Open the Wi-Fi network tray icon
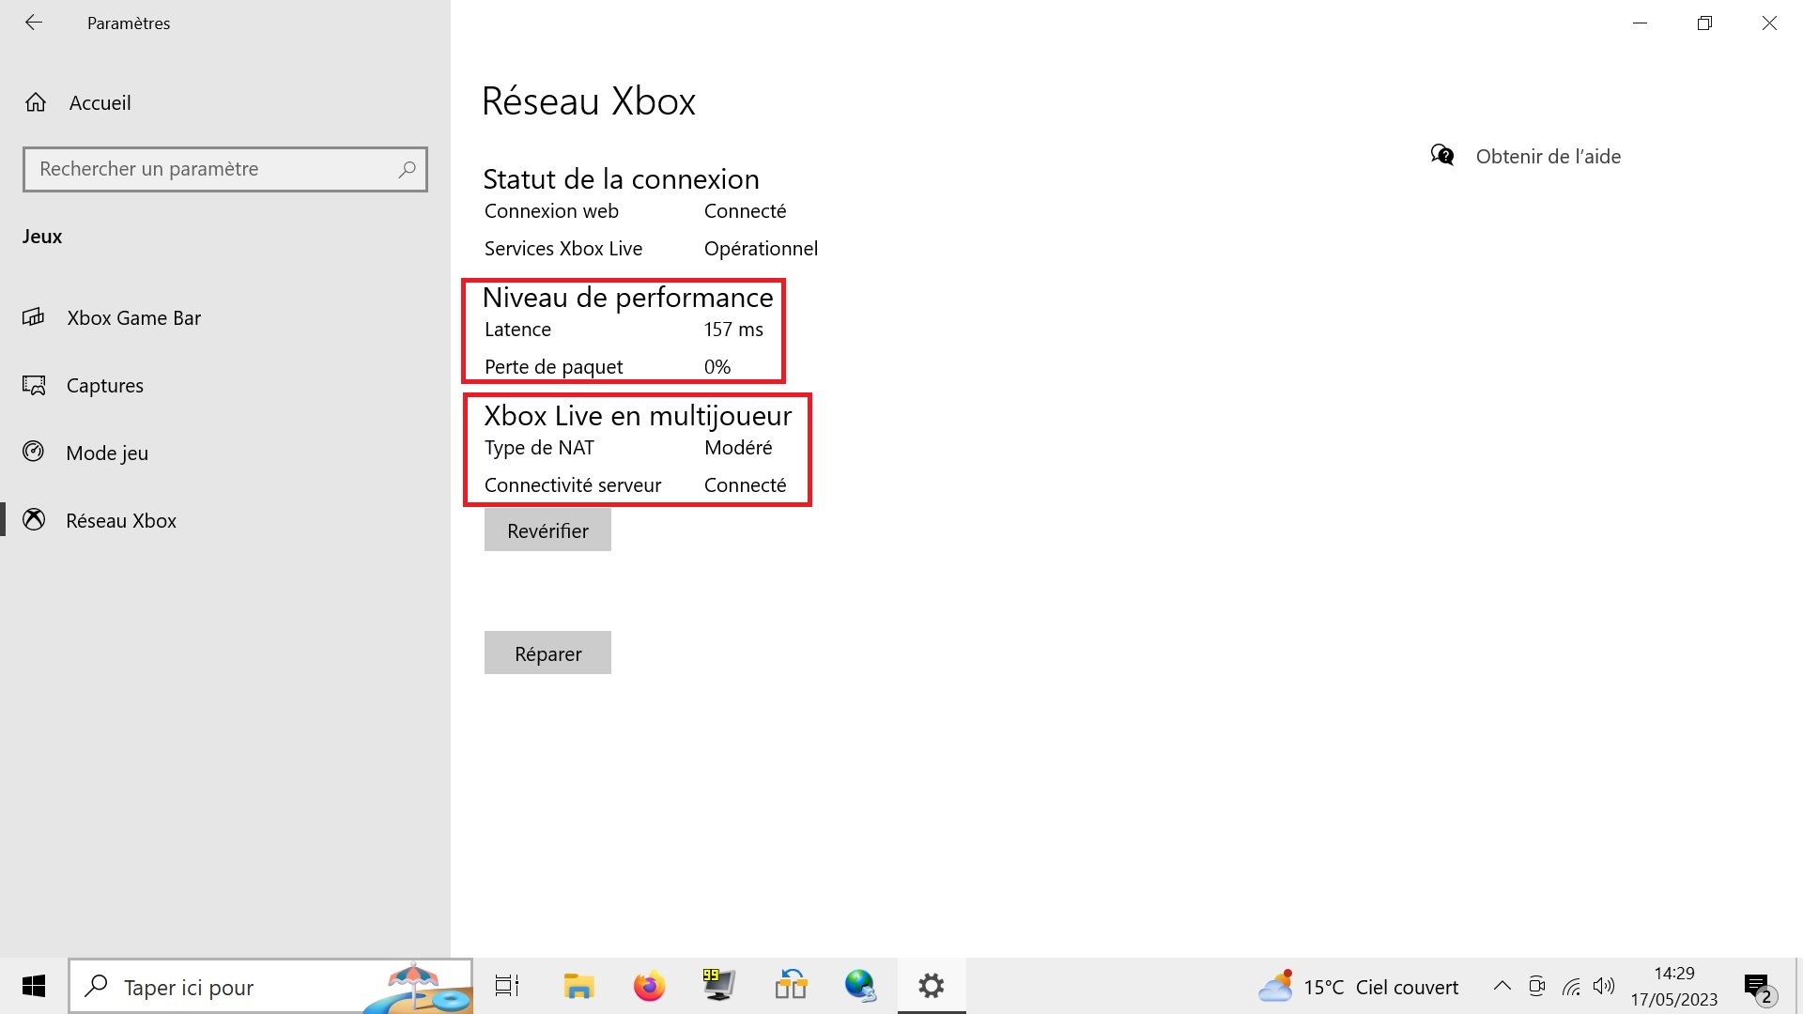 click(1571, 986)
